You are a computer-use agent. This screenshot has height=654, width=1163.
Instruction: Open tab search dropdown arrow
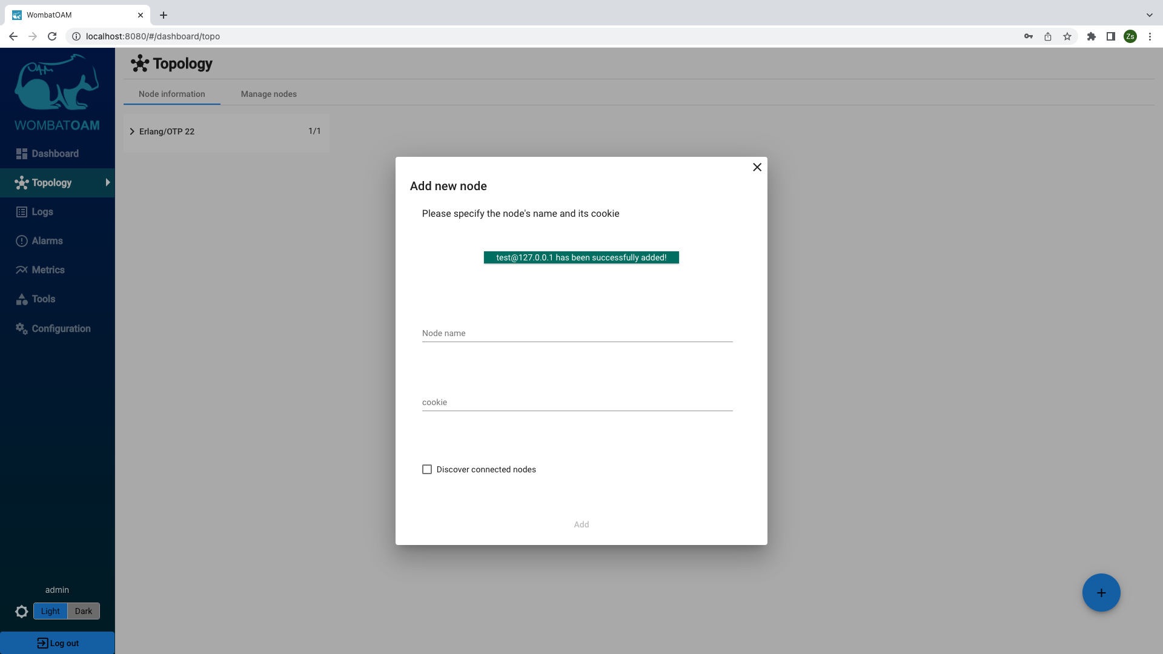(x=1149, y=15)
